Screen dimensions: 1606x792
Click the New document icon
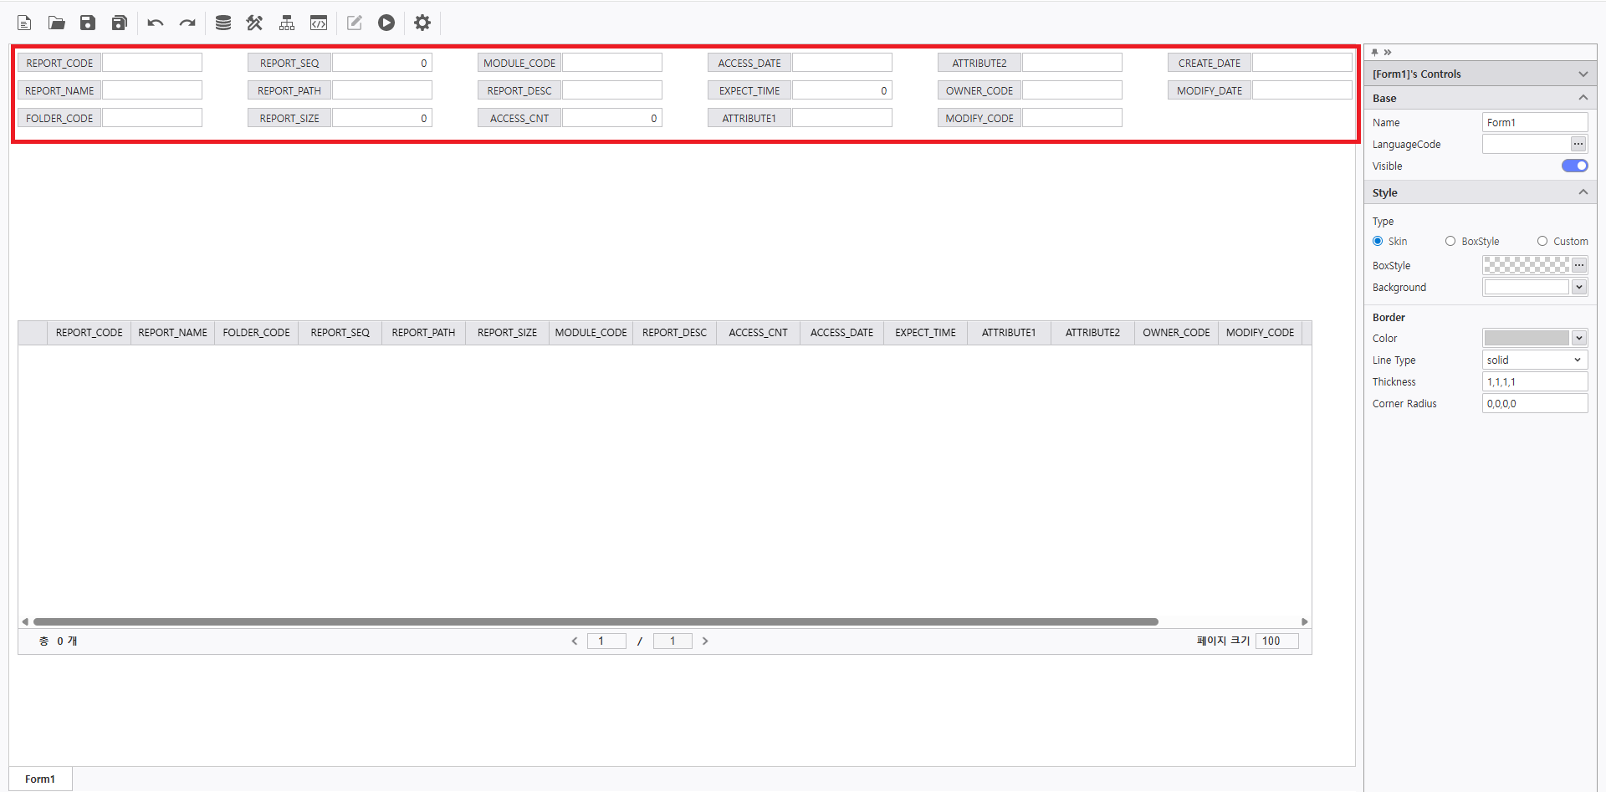coord(24,23)
